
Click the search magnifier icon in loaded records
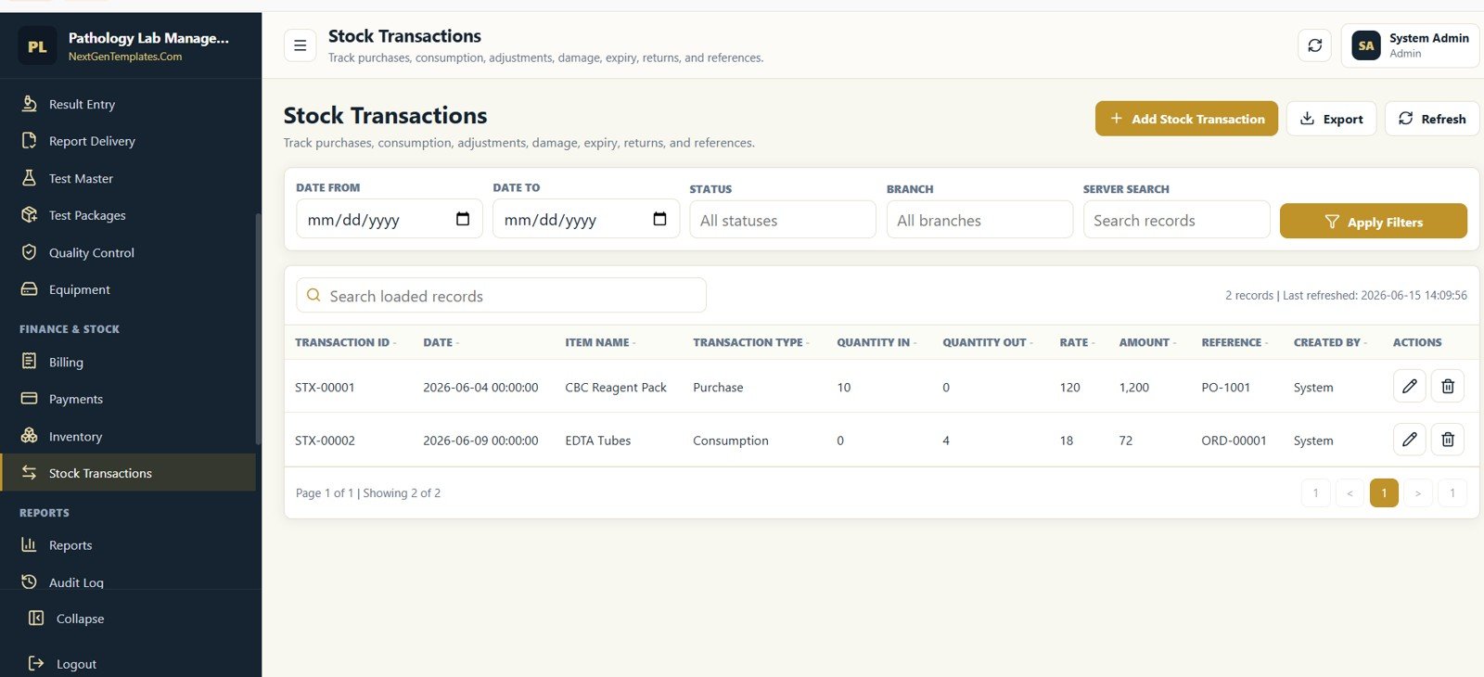(x=313, y=295)
